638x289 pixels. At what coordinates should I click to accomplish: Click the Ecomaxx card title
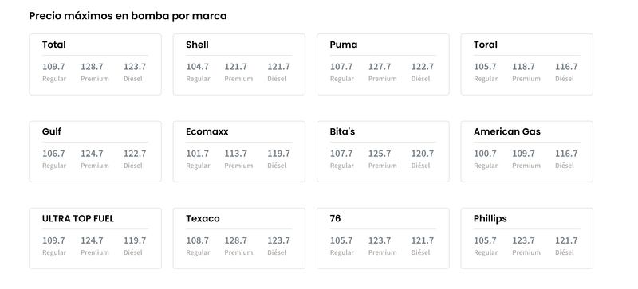pyautogui.click(x=207, y=131)
